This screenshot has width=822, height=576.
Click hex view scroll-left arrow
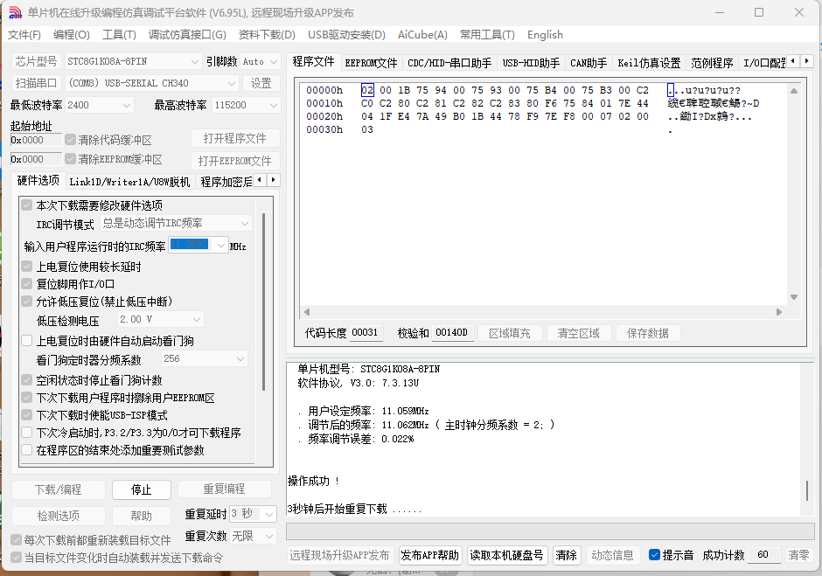coord(307,312)
